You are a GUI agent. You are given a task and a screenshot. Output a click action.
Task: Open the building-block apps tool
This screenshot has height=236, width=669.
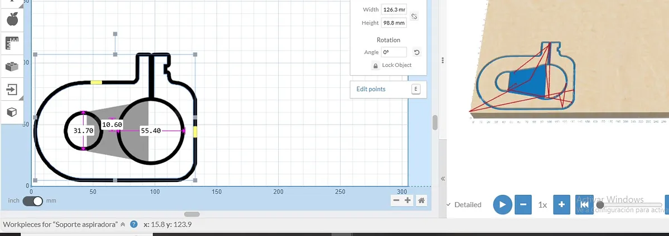click(12, 66)
